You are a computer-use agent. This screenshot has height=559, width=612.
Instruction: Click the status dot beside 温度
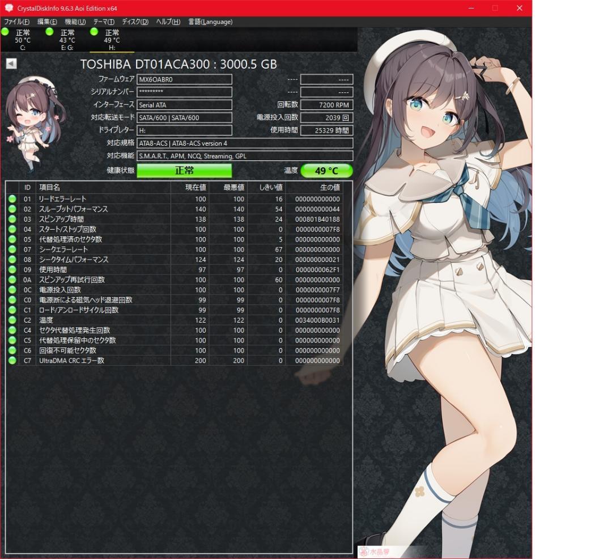[x=12, y=320]
